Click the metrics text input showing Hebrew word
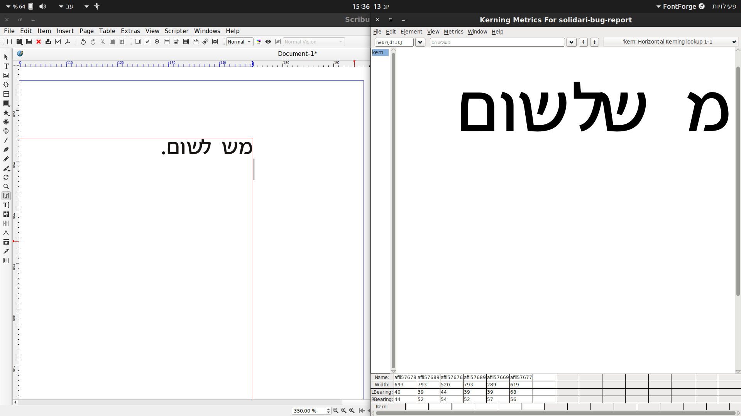The height and width of the screenshot is (416, 741). click(x=497, y=42)
